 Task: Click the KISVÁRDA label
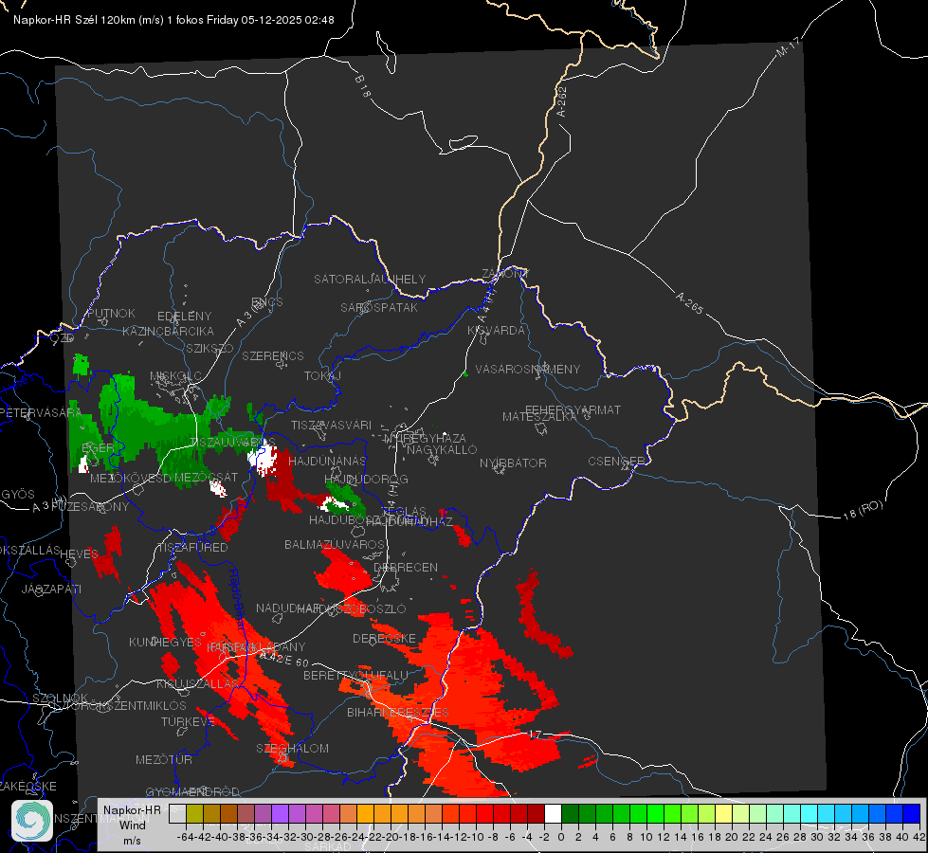(496, 331)
